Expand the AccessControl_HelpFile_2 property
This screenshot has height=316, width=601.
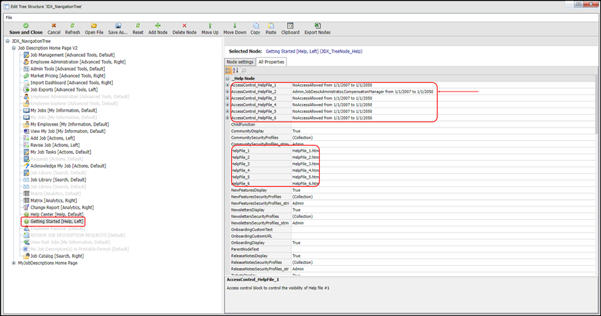click(228, 92)
